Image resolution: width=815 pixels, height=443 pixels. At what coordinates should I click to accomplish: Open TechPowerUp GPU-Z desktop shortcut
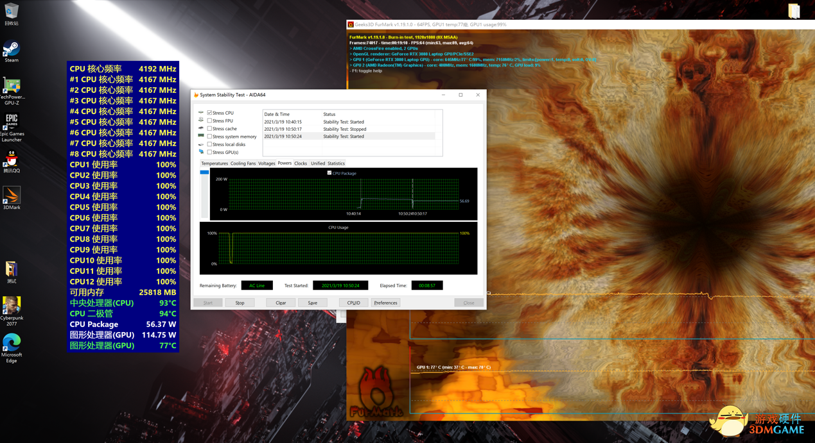[12, 91]
